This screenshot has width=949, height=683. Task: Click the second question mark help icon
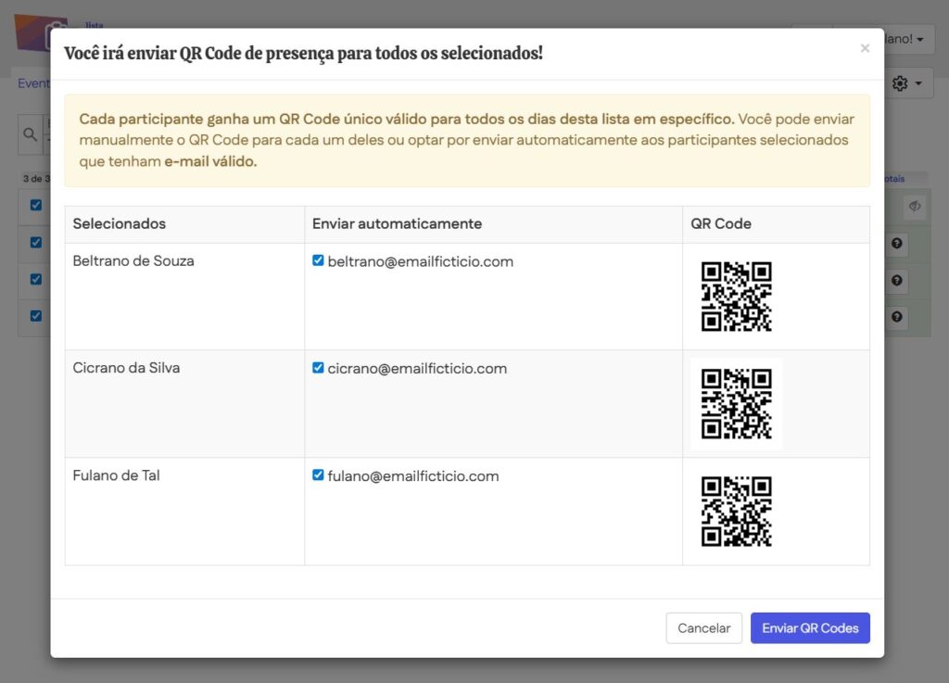click(x=896, y=280)
